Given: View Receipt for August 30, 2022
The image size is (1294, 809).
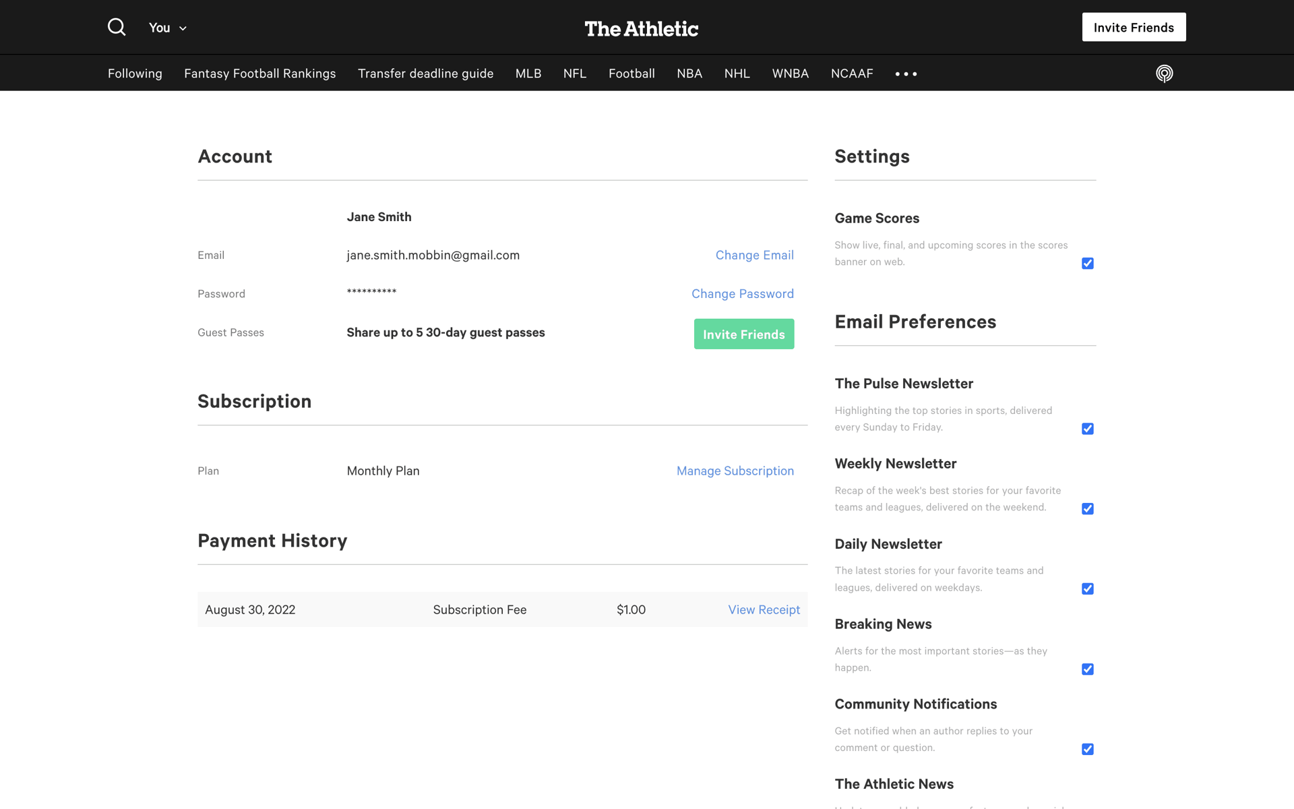Looking at the screenshot, I should (x=764, y=609).
